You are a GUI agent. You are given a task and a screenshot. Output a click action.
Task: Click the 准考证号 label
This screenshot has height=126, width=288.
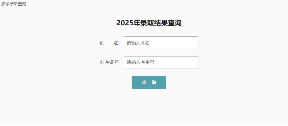(x=109, y=62)
